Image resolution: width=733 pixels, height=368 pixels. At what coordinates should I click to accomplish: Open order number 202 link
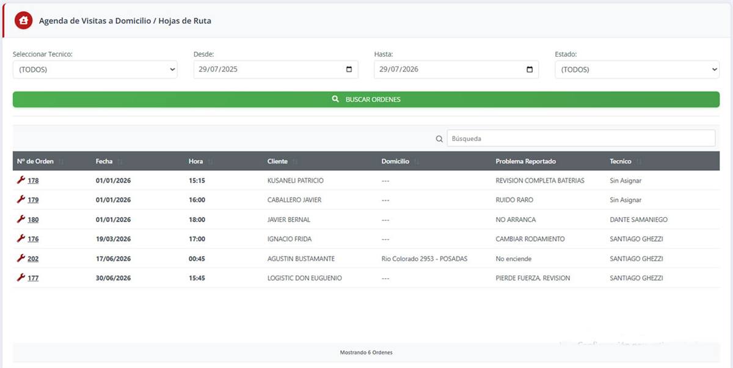[33, 259]
